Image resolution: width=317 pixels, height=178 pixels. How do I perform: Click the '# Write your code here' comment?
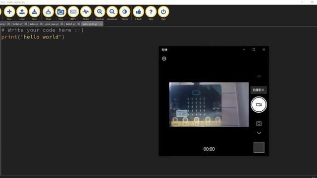(43, 30)
